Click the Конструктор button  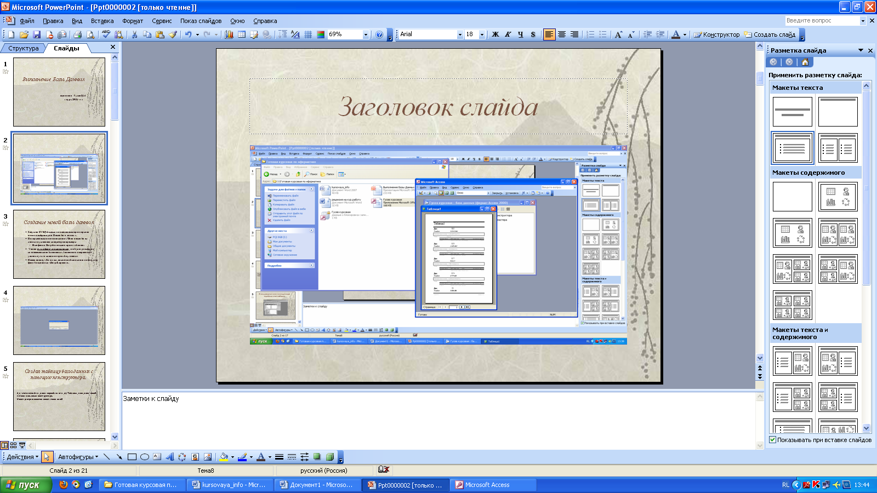[x=716, y=35]
